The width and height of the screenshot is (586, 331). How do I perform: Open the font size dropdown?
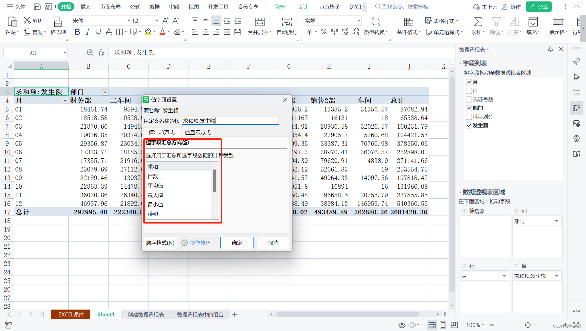click(x=157, y=21)
